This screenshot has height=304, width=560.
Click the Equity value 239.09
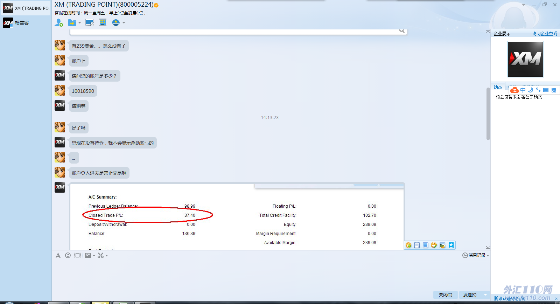click(x=370, y=224)
